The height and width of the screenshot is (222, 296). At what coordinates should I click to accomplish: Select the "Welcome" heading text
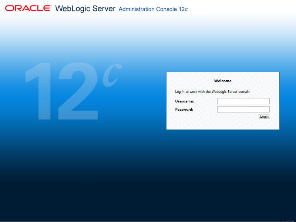(x=223, y=81)
